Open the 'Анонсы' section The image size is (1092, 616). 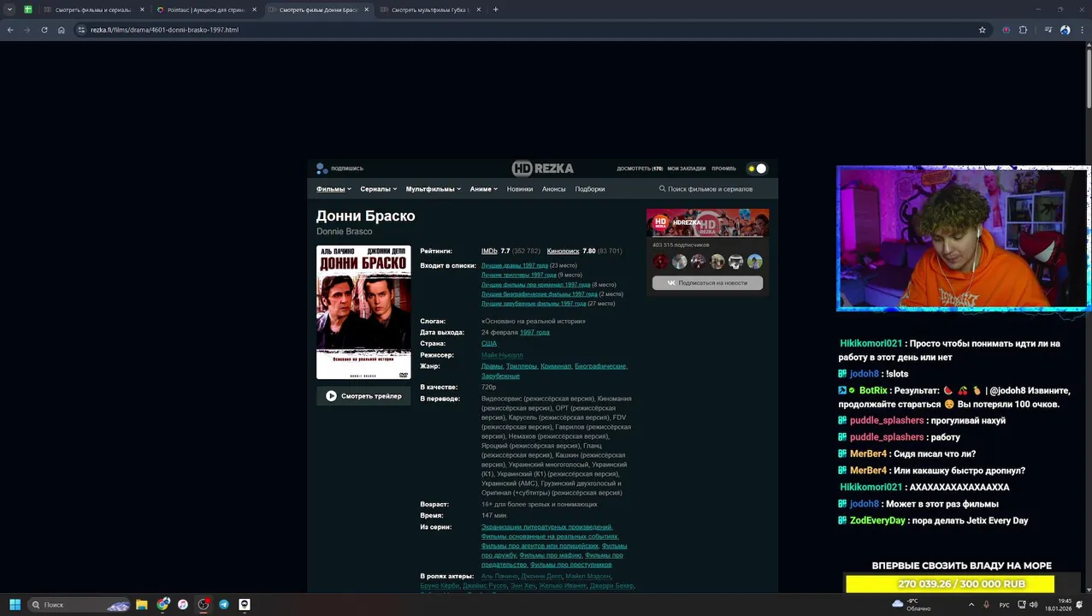pos(554,189)
